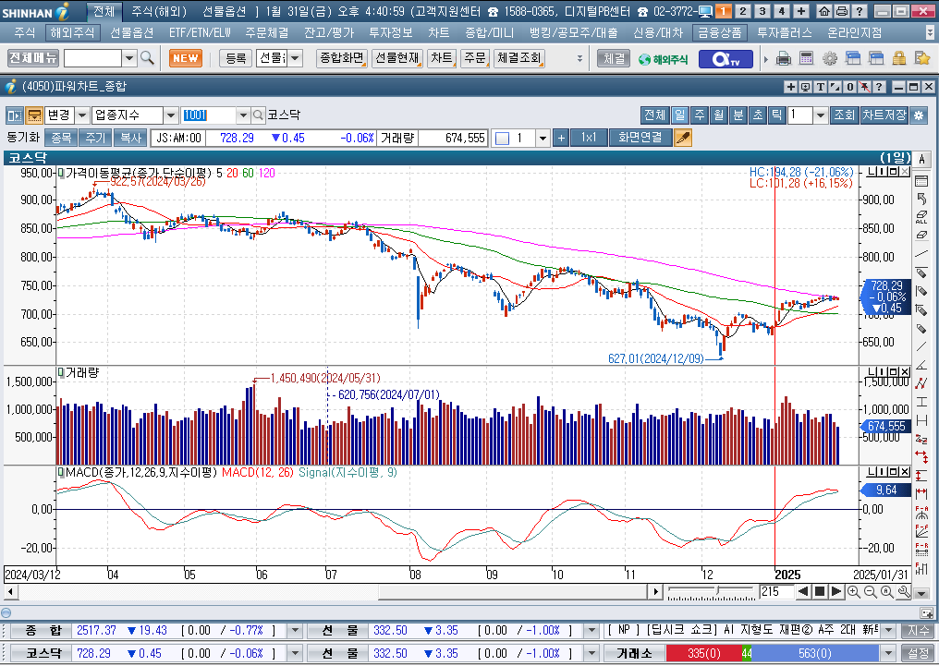Click the 차트저장 save chart button
Image resolution: width=939 pixels, height=666 pixels.
(x=884, y=115)
